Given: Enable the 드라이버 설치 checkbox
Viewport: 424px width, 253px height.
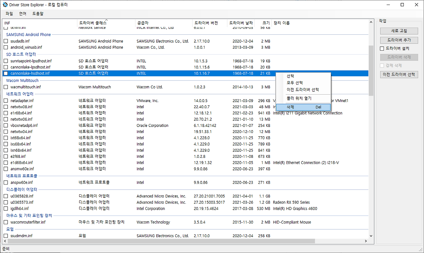Looking at the screenshot, I should (x=382, y=49).
